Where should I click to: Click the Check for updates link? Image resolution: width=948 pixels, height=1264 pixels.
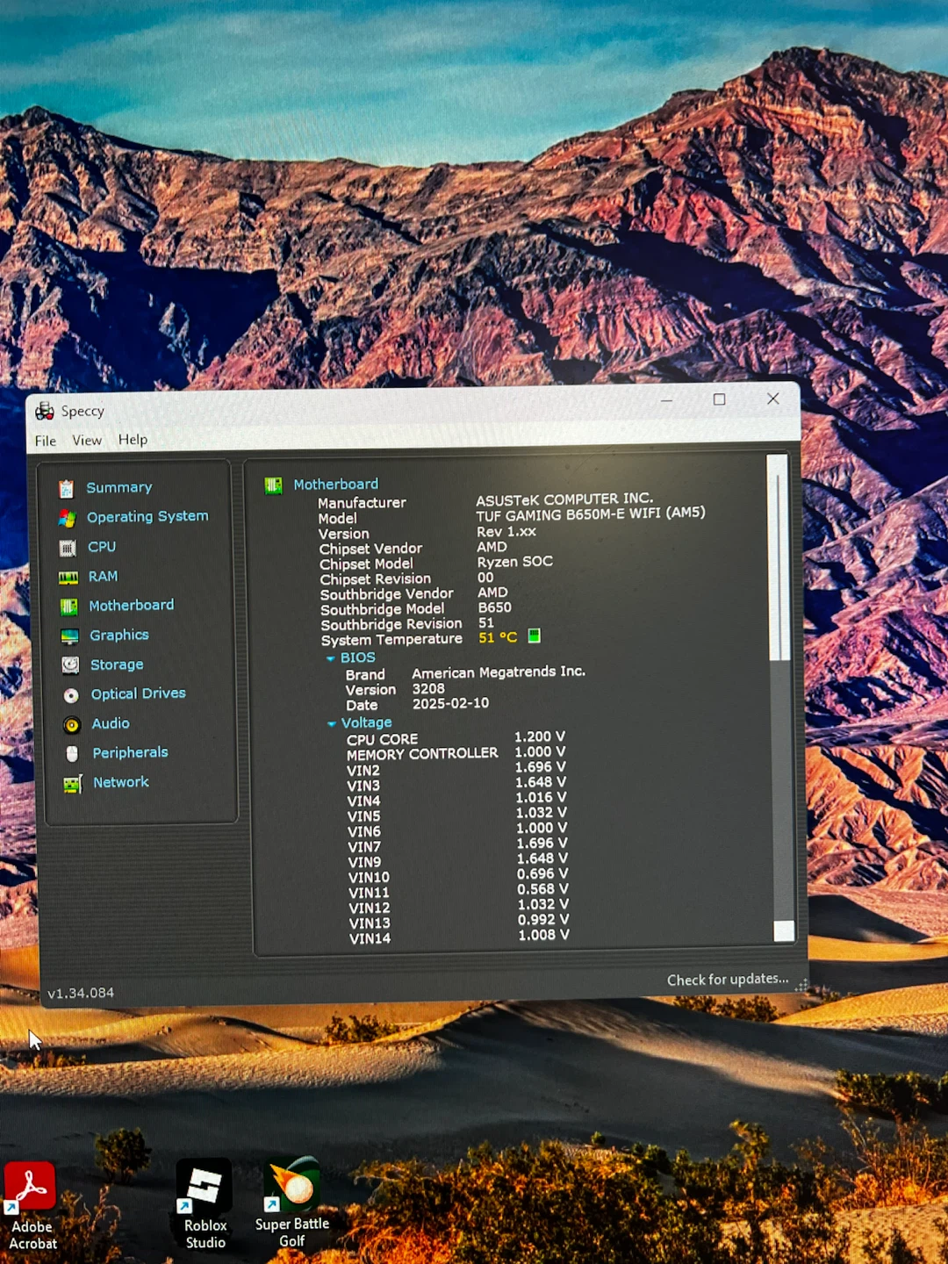click(x=728, y=979)
